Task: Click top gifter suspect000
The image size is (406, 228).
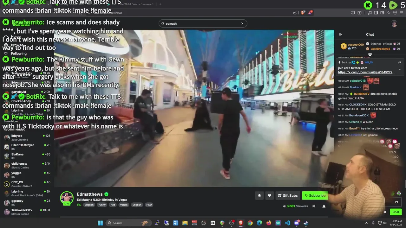Action: coord(356,45)
